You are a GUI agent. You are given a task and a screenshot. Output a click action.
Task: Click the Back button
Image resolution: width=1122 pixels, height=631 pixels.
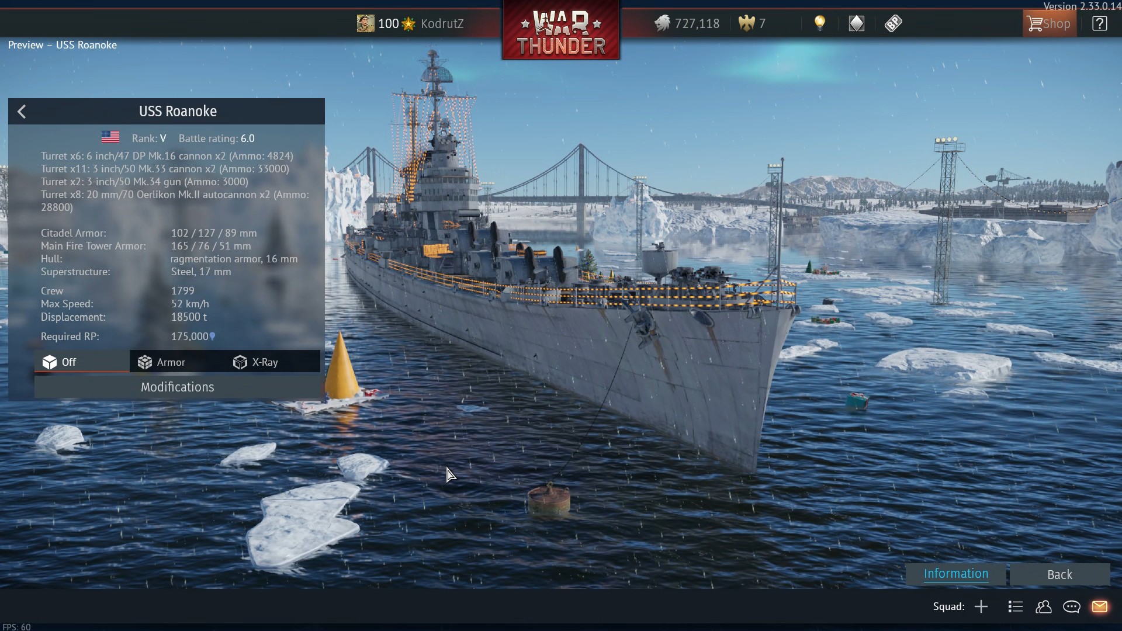1059,574
